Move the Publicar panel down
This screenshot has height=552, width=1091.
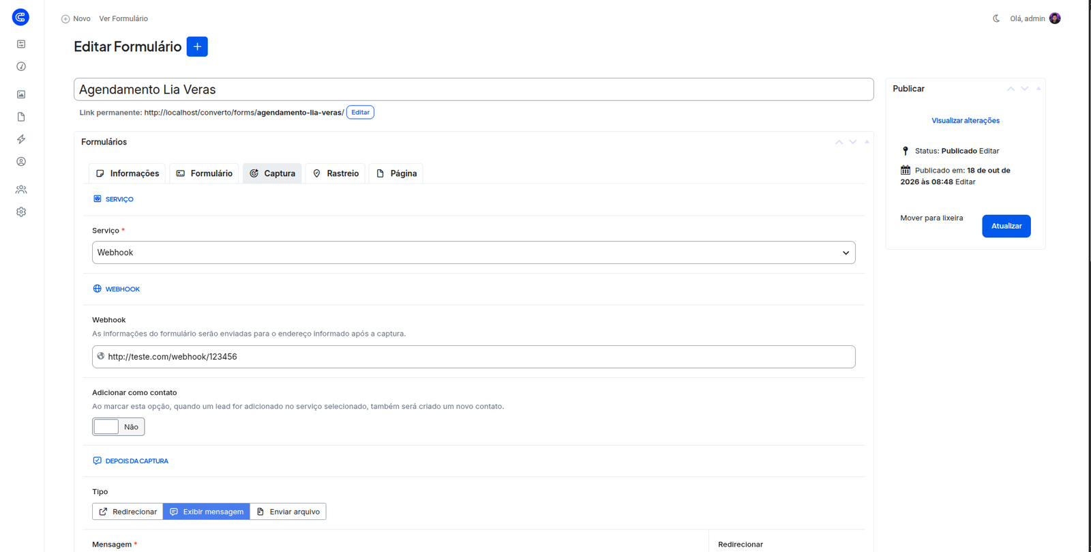[1025, 89]
